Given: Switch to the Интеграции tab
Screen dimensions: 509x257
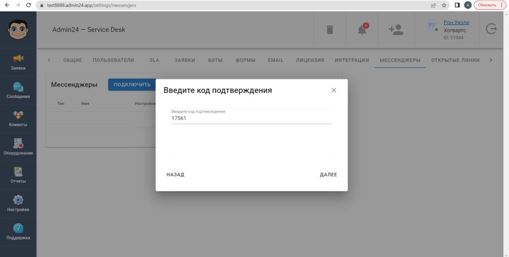Looking at the screenshot, I should click(352, 60).
